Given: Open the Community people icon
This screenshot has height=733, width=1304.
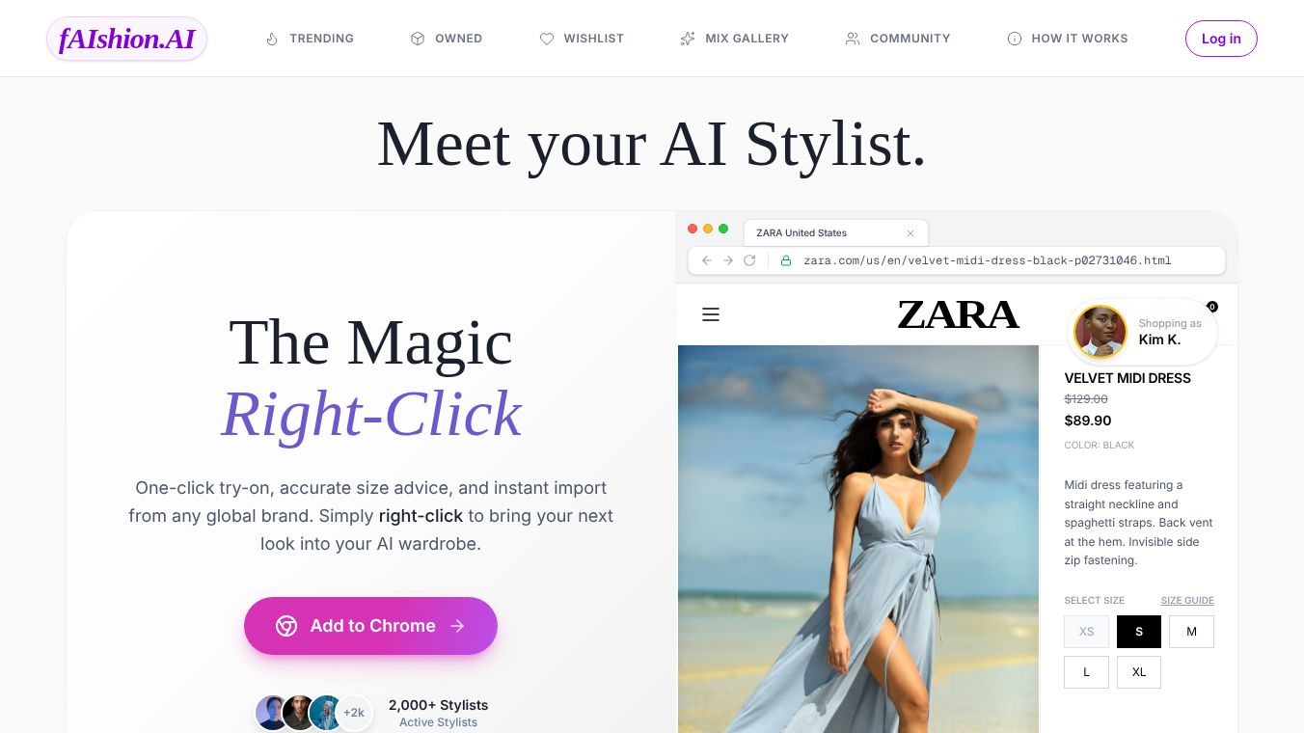Looking at the screenshot, I should pyautogui.click(x=853, y=39).
